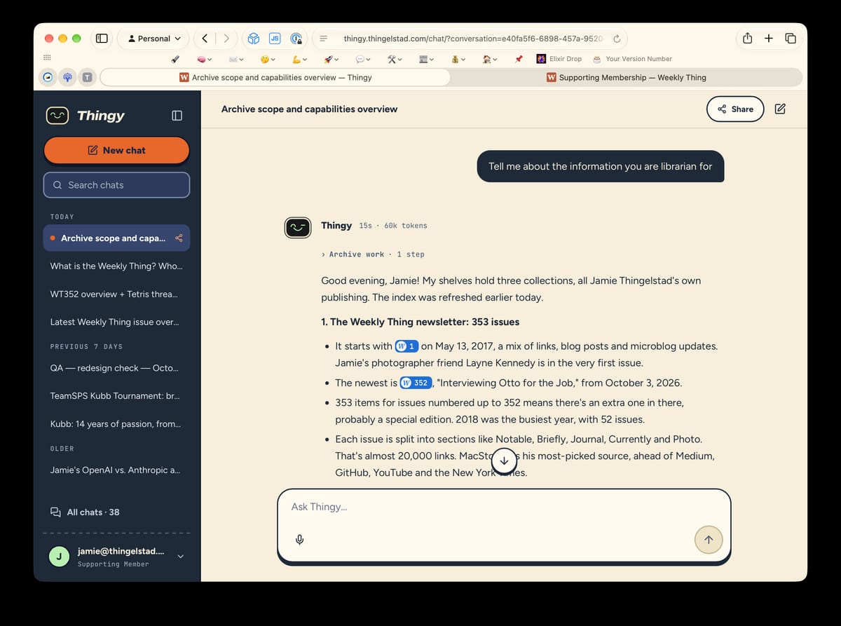Select the gray T pinned tab
This screenshot has height=626, width=841.
(x=87, y=78)
